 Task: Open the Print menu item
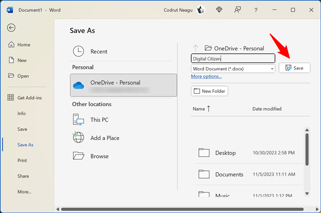click(x=22, y=160)
